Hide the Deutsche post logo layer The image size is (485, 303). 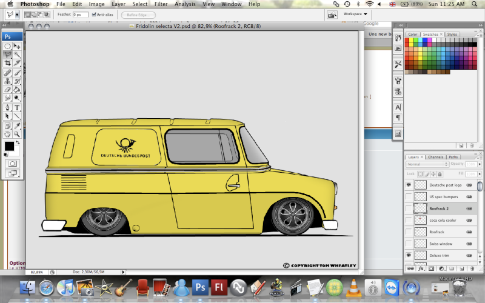coord(409,185)
